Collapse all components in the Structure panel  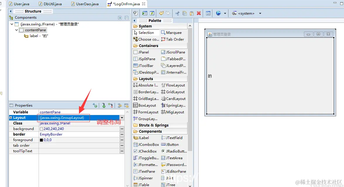point(127,18)
